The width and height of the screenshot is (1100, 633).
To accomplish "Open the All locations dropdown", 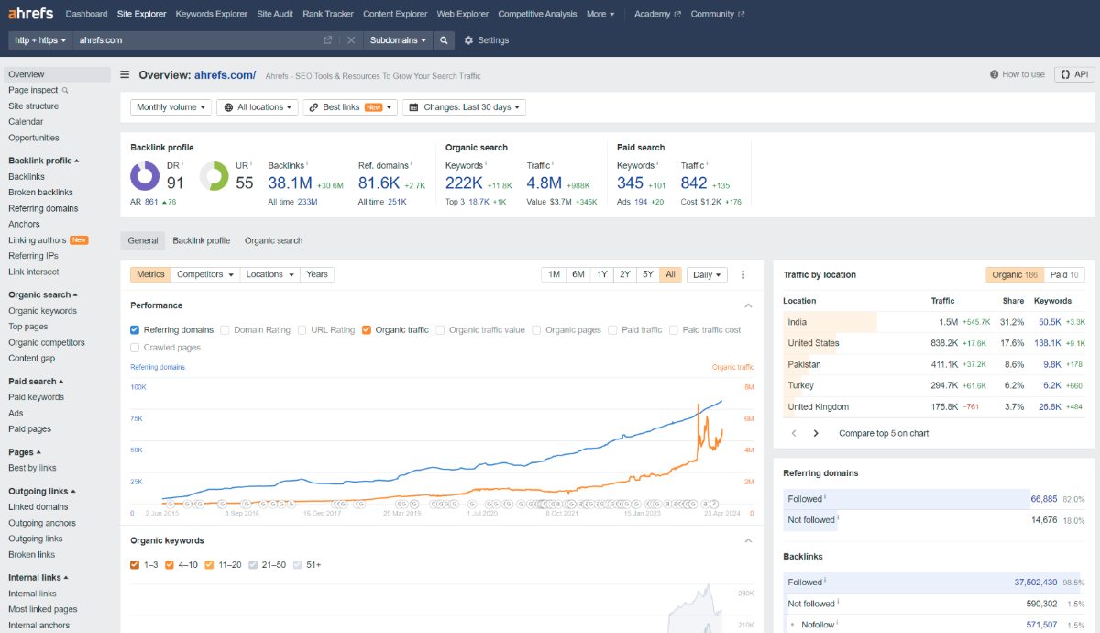I will tap(258, 107).
